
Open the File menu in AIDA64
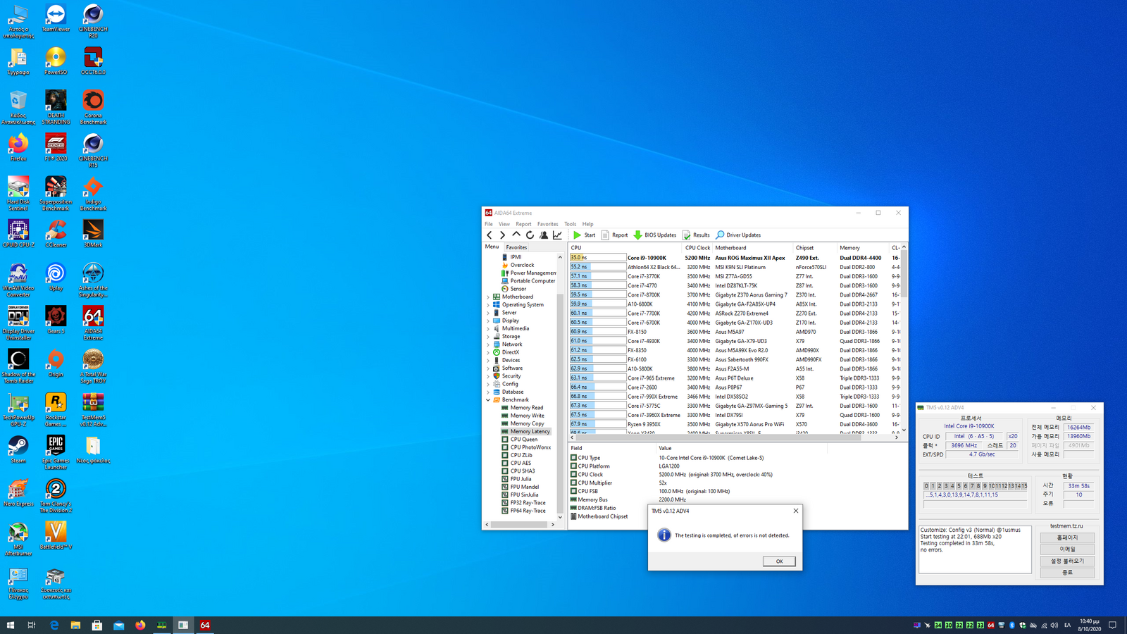point(489,224)
